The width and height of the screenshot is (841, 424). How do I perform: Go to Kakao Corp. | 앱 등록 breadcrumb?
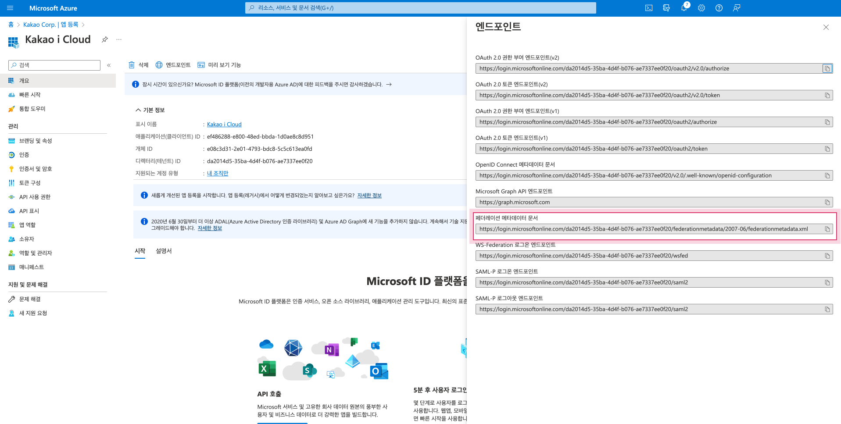(x=51, y=25)
